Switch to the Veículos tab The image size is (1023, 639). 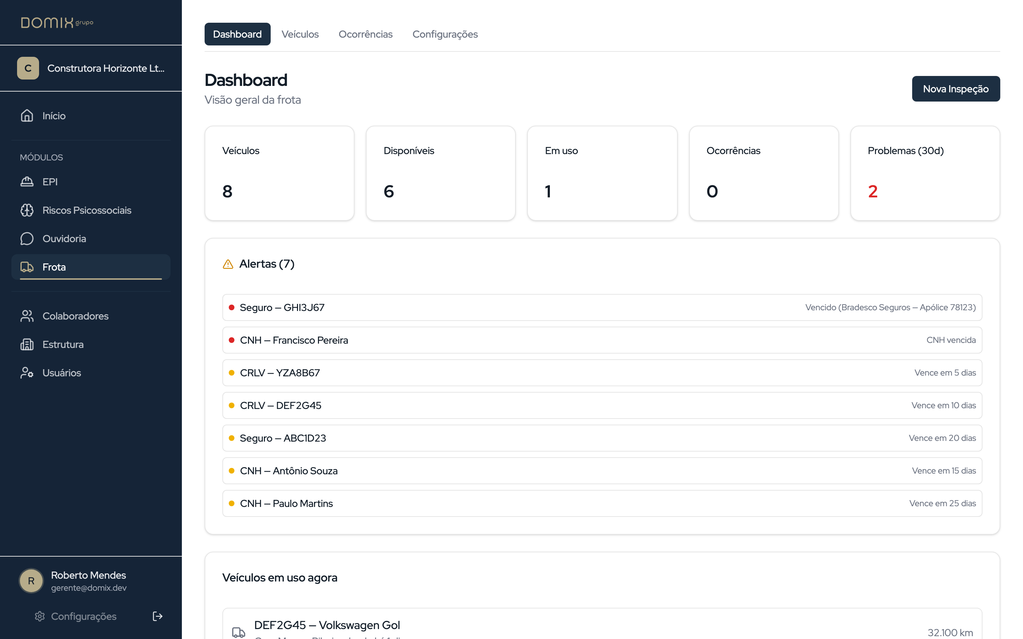300,34
